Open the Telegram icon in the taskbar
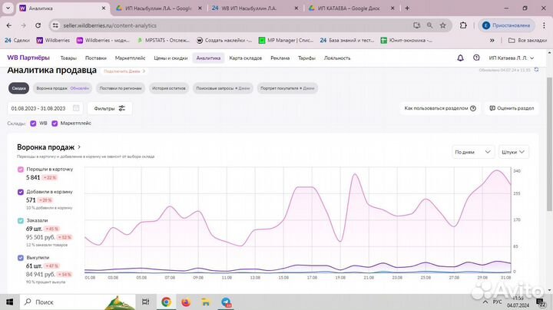553x310 pixels. click(x=226, y=302)
